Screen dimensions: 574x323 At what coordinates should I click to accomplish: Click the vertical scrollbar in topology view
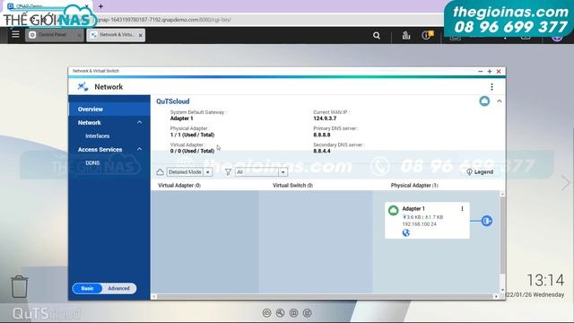[x=502, y=234]
